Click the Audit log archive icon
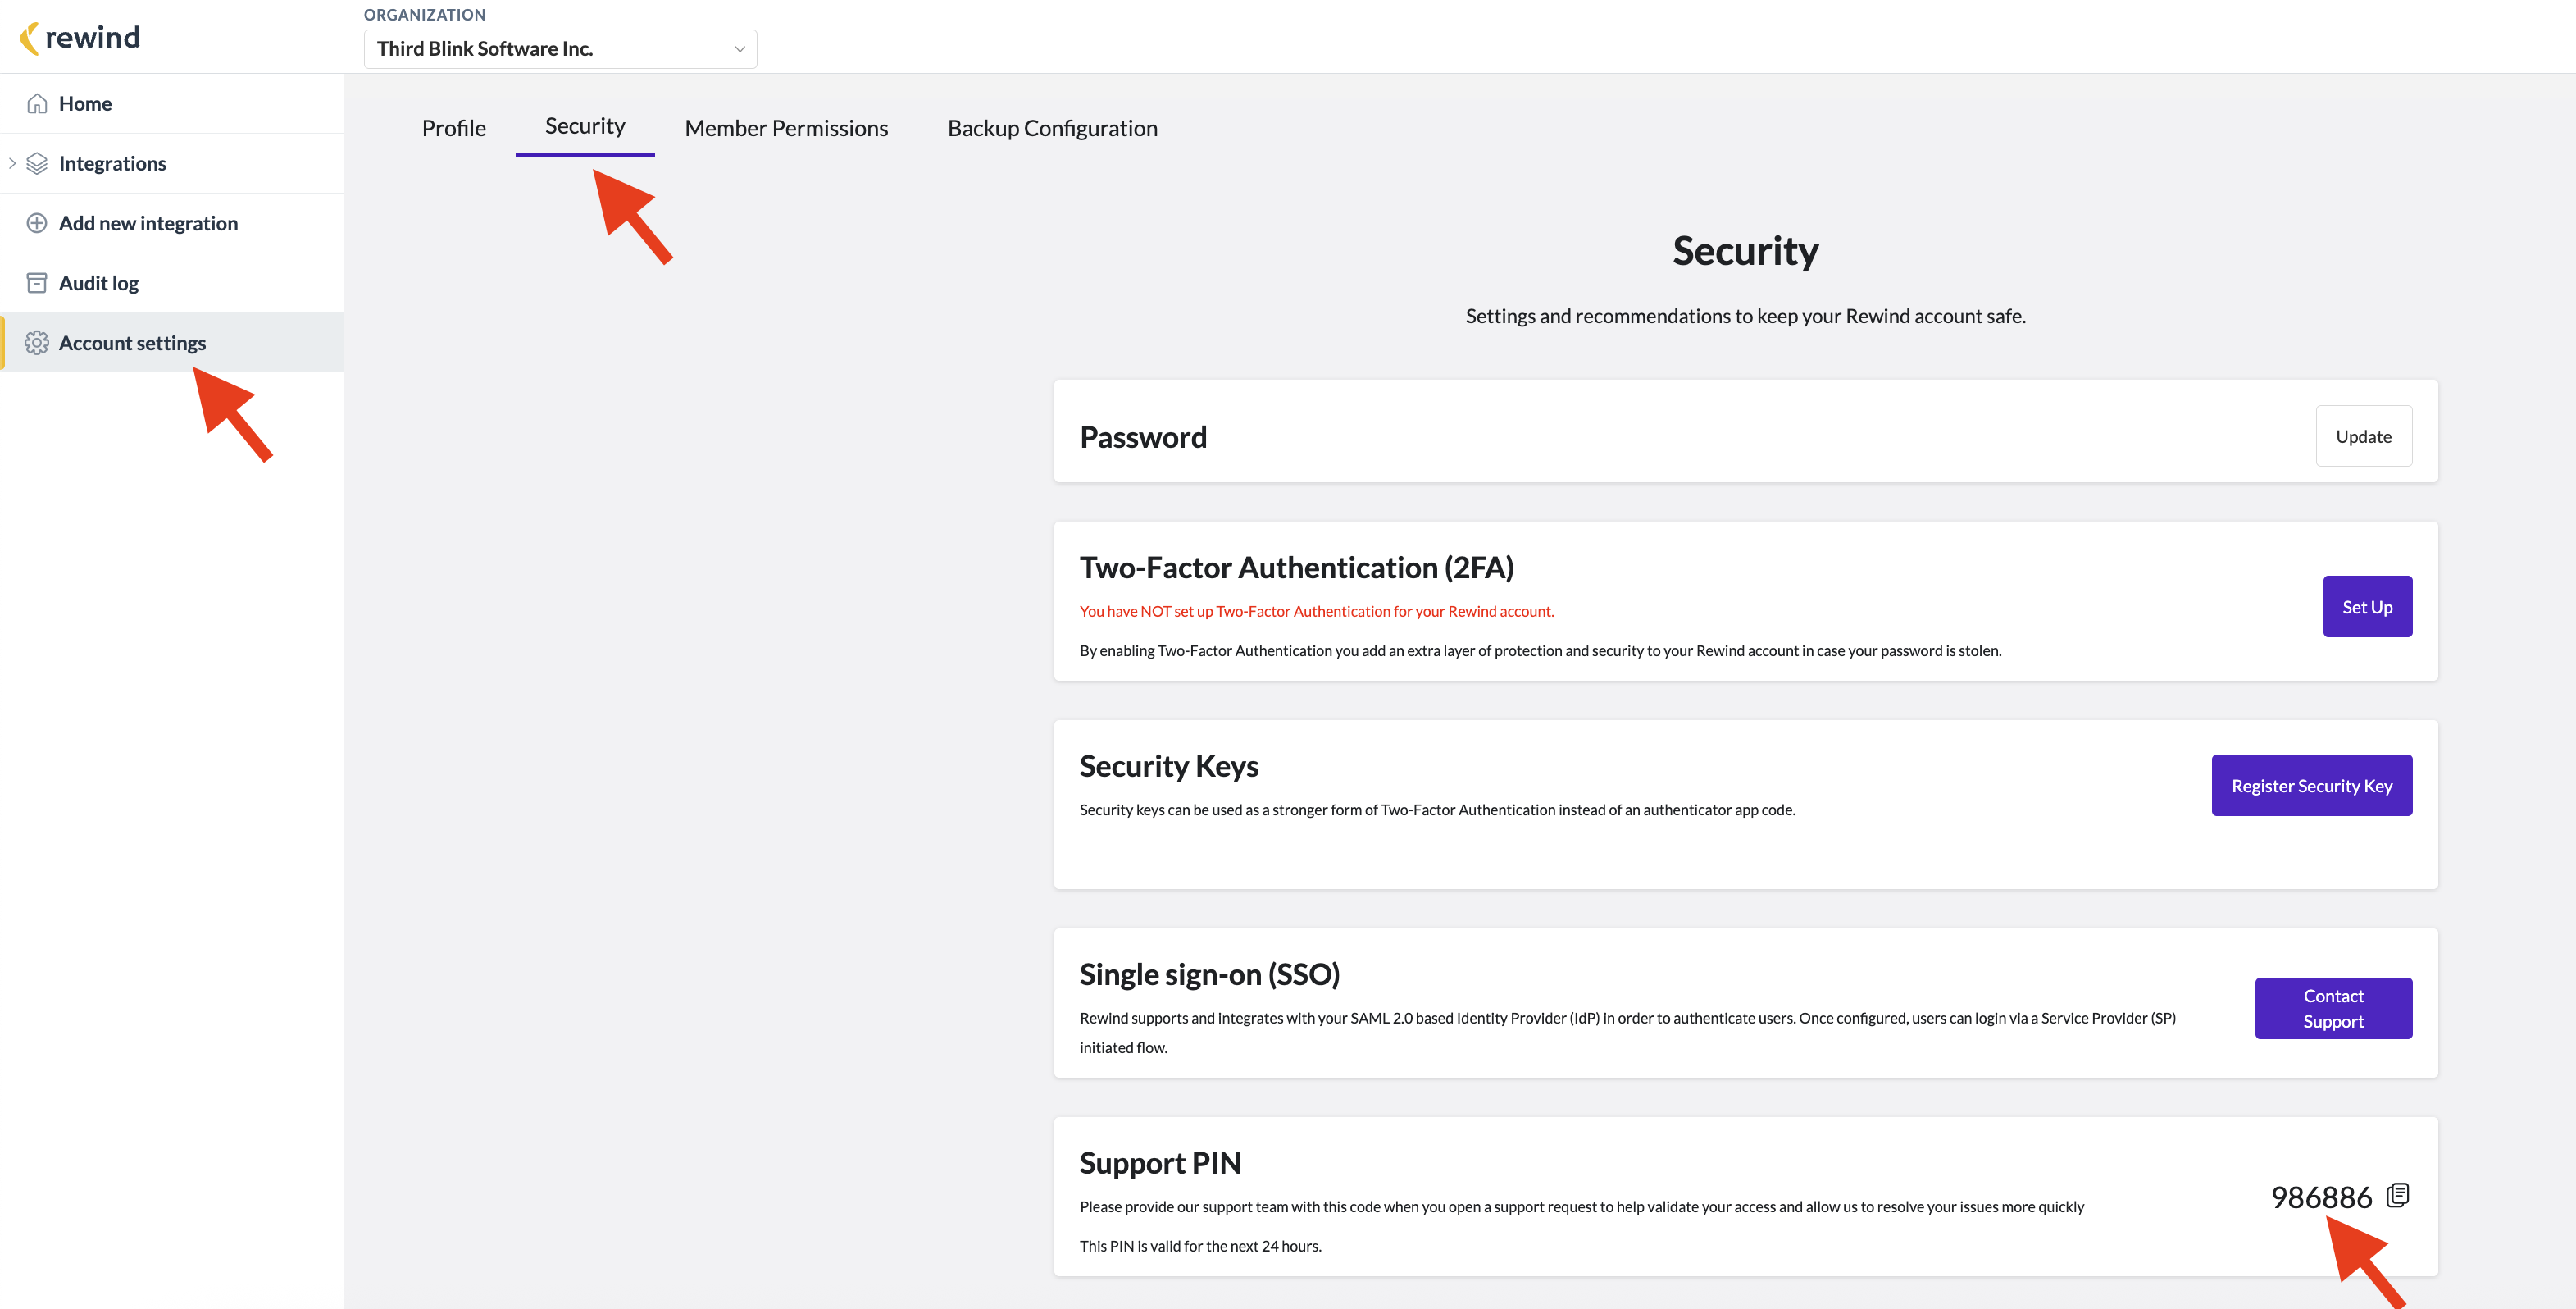This screenshot has width=2576, height=1309. click(x=37, y=283)
